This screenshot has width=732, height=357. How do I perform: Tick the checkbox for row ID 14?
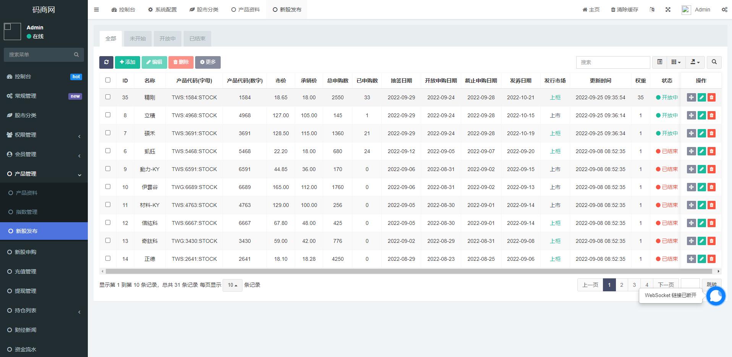(x=108, y=258)
